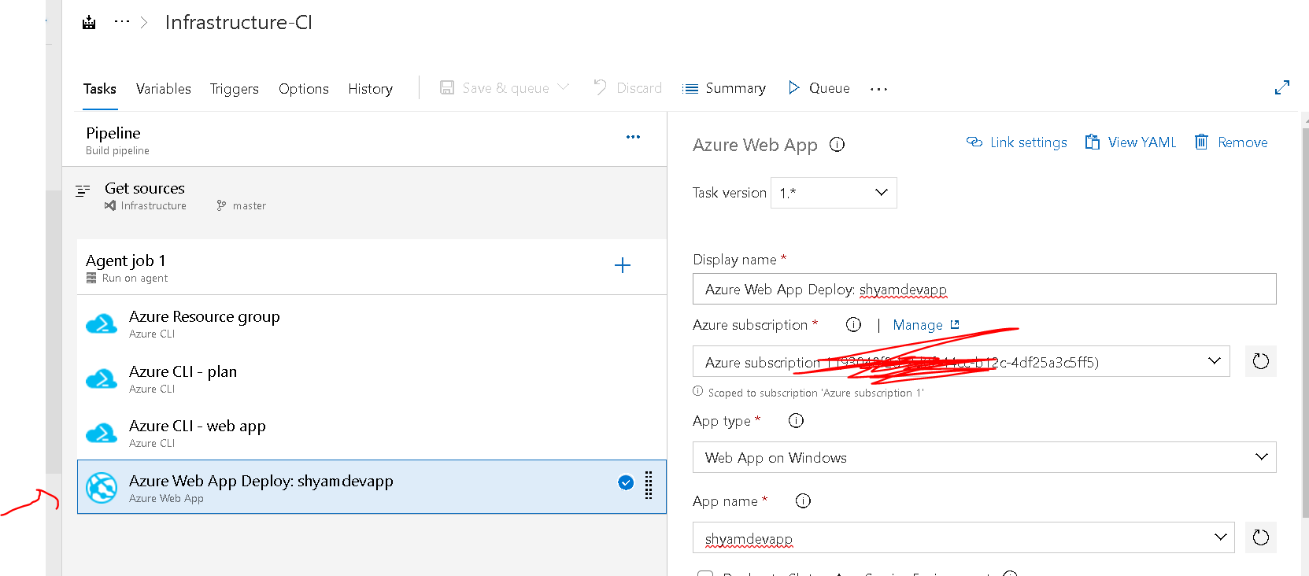Remove the Azure Web App task

pyautogui.click(x=1231, y=142)
